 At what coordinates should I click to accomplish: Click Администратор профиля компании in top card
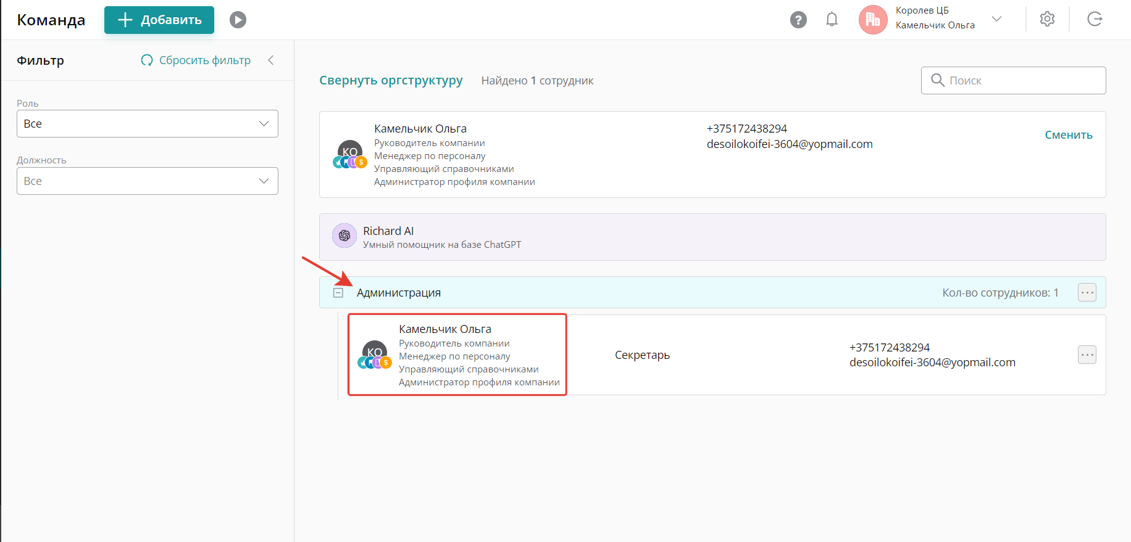pyautogui.click(x=454, y=182)
